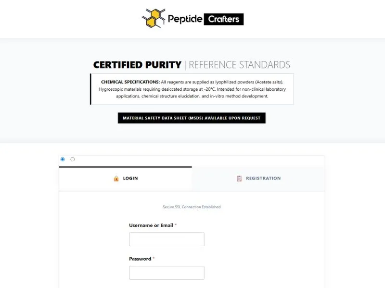Click the REFERENCE STANDARDS heading text
Viewport: 385px width, 288px height.
[239, 65]
